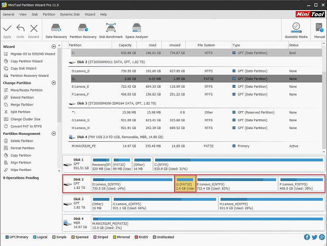
Task: Click partition list scrollbar down arrow
Action: point(324,152)
